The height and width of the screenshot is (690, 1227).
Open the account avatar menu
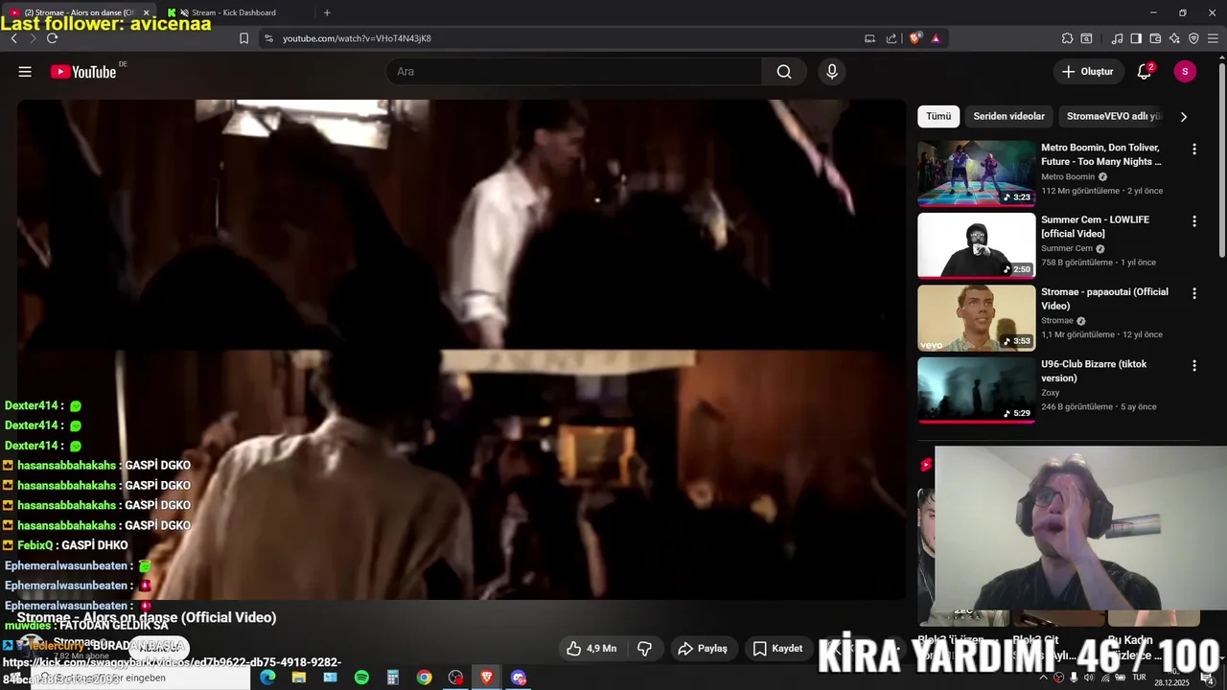1185,72
